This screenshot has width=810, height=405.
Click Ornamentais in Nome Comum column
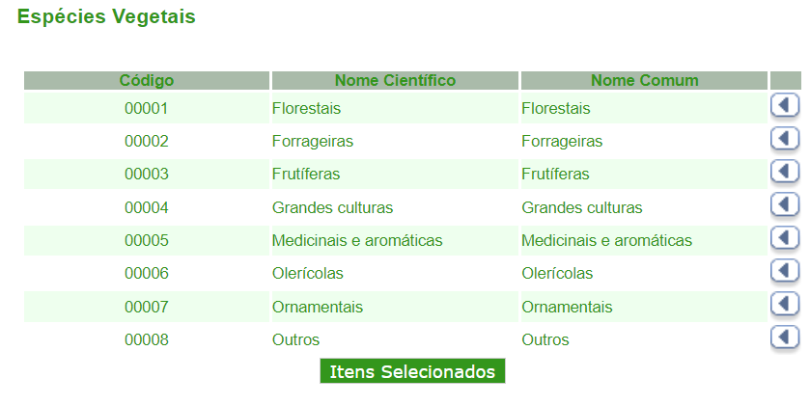tap(567, 307)
